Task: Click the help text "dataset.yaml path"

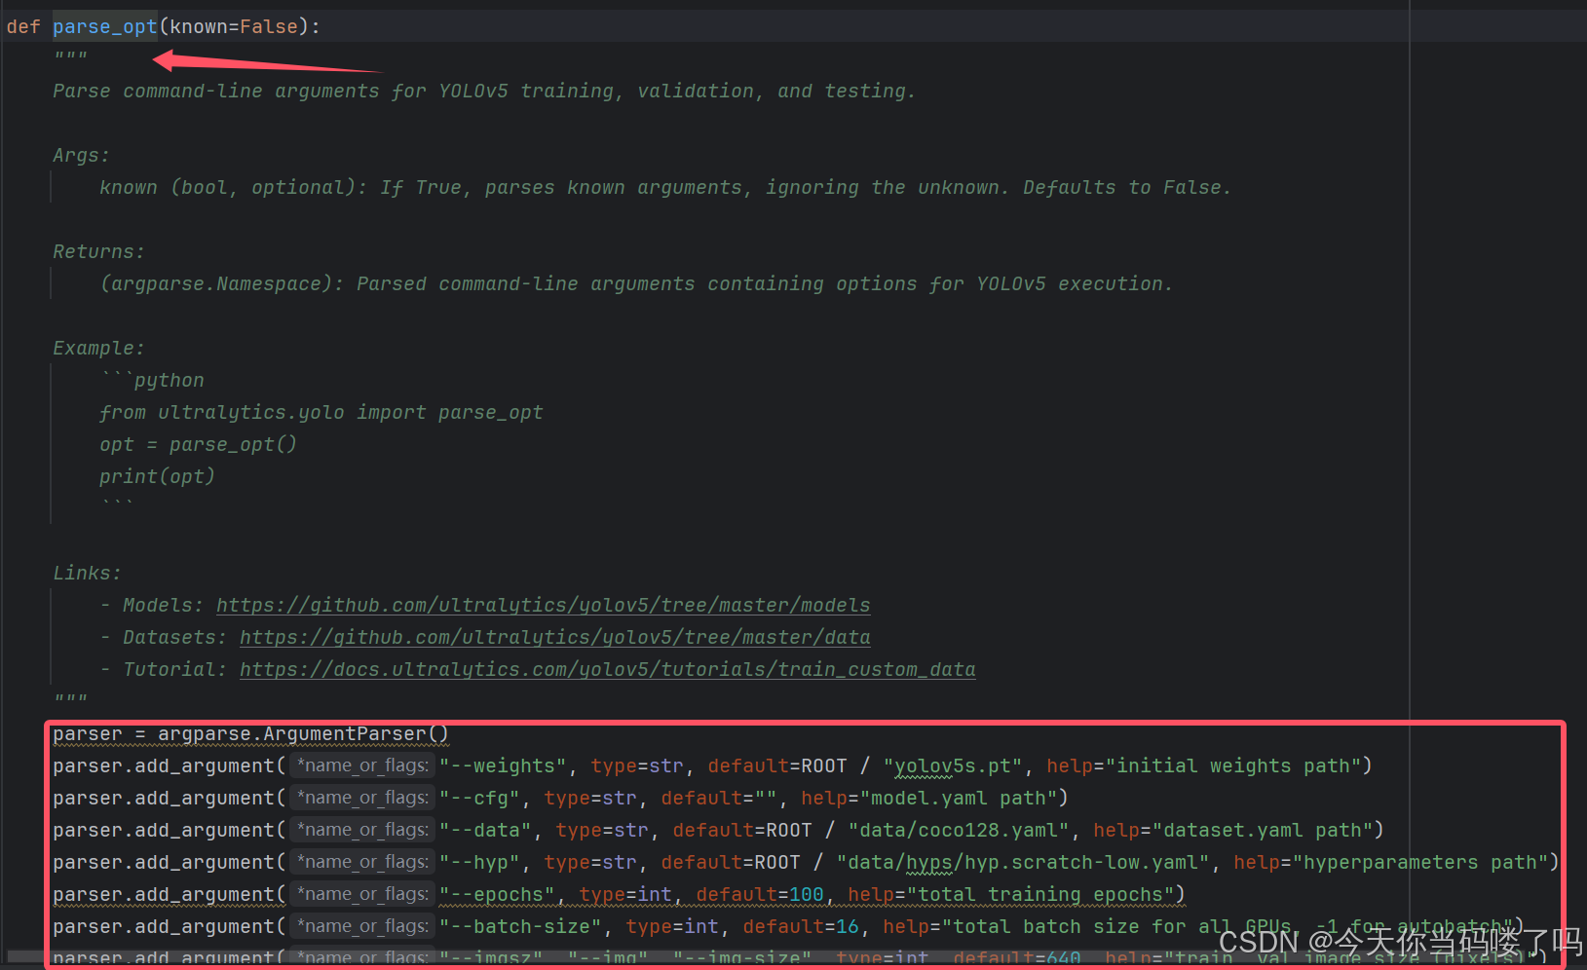Action: pos(1263,830)
